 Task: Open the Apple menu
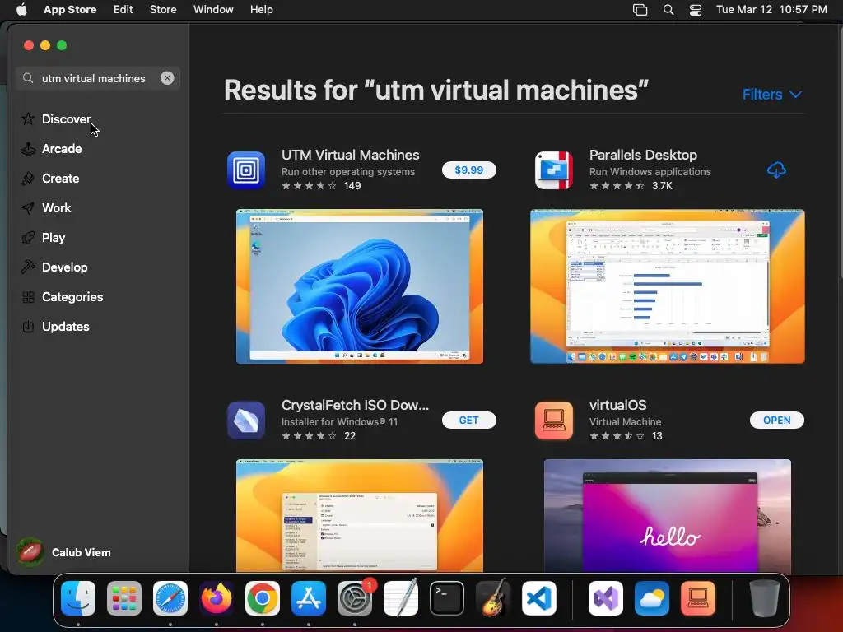pyautogui.click(x=21, y=10)
